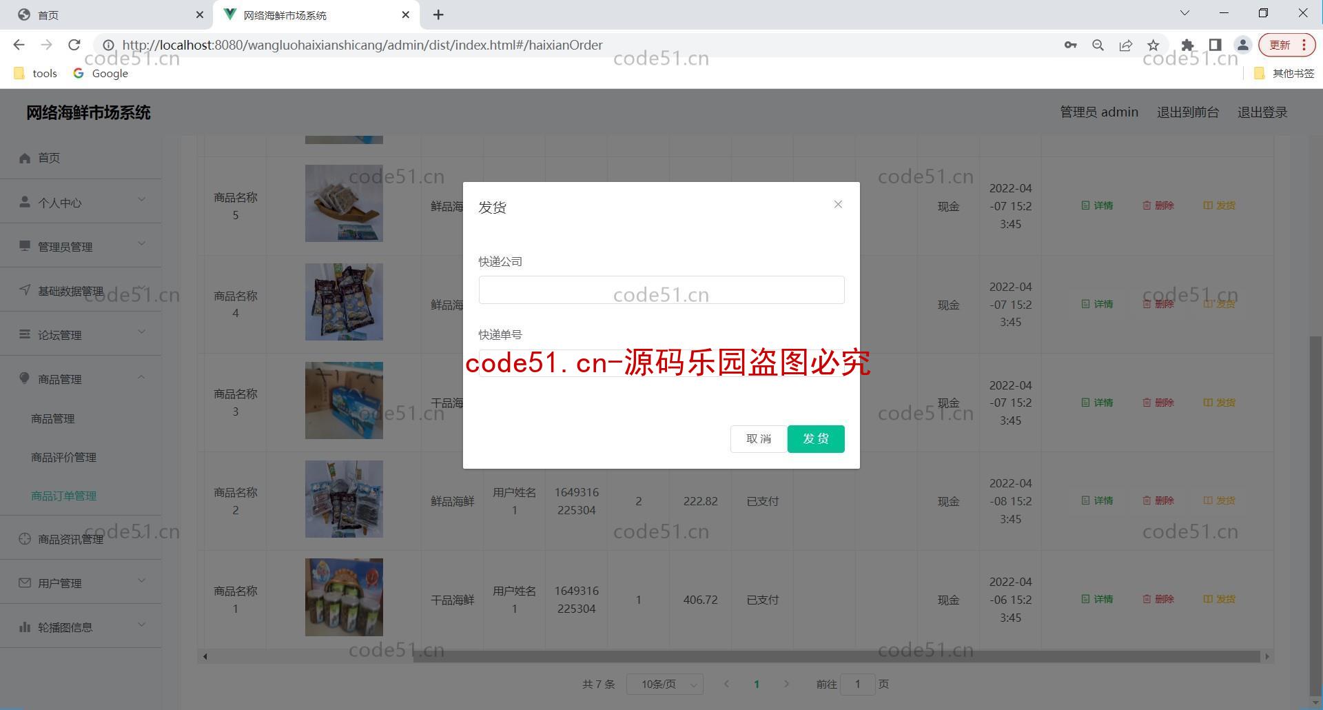Click 退出到前台 in the header
This screenshot has width=1323, height=710.
[x=1187, y=112]
